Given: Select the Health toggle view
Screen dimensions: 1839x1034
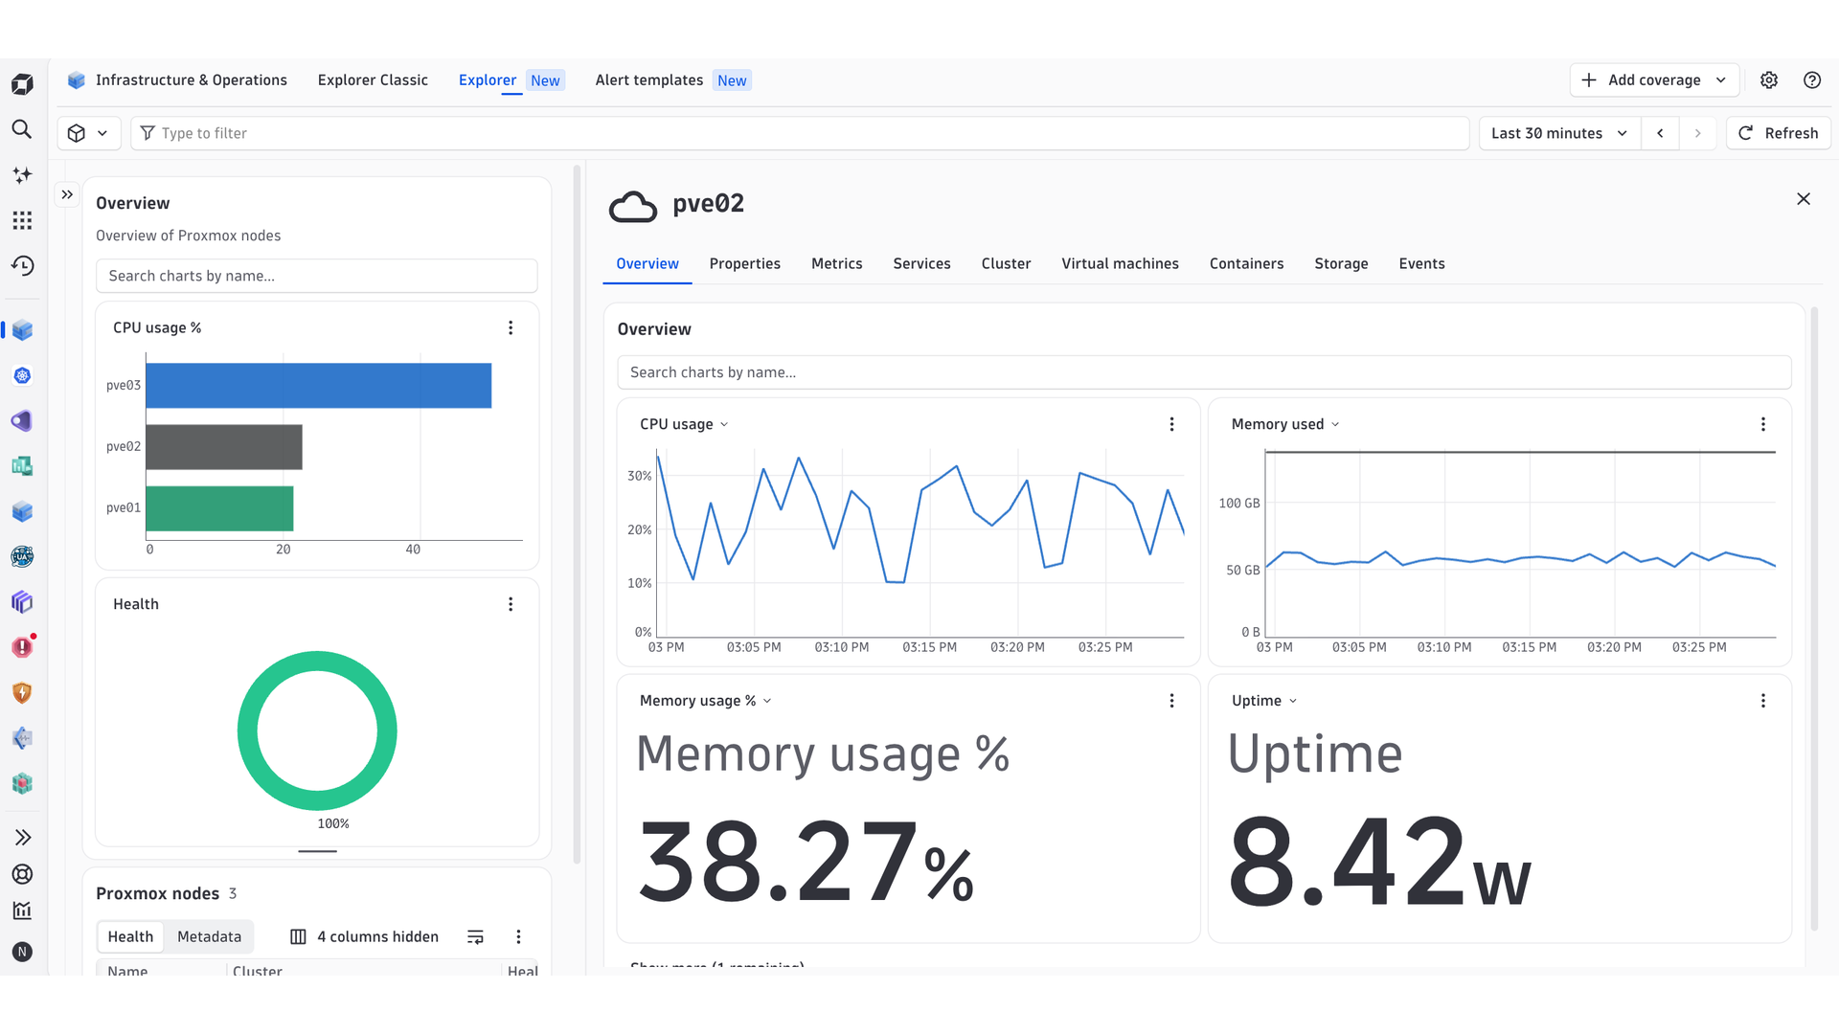Looking at the screenshot, I should 130,936.
